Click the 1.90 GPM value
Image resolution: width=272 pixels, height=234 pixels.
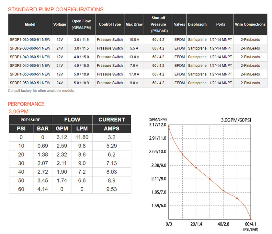62,172
